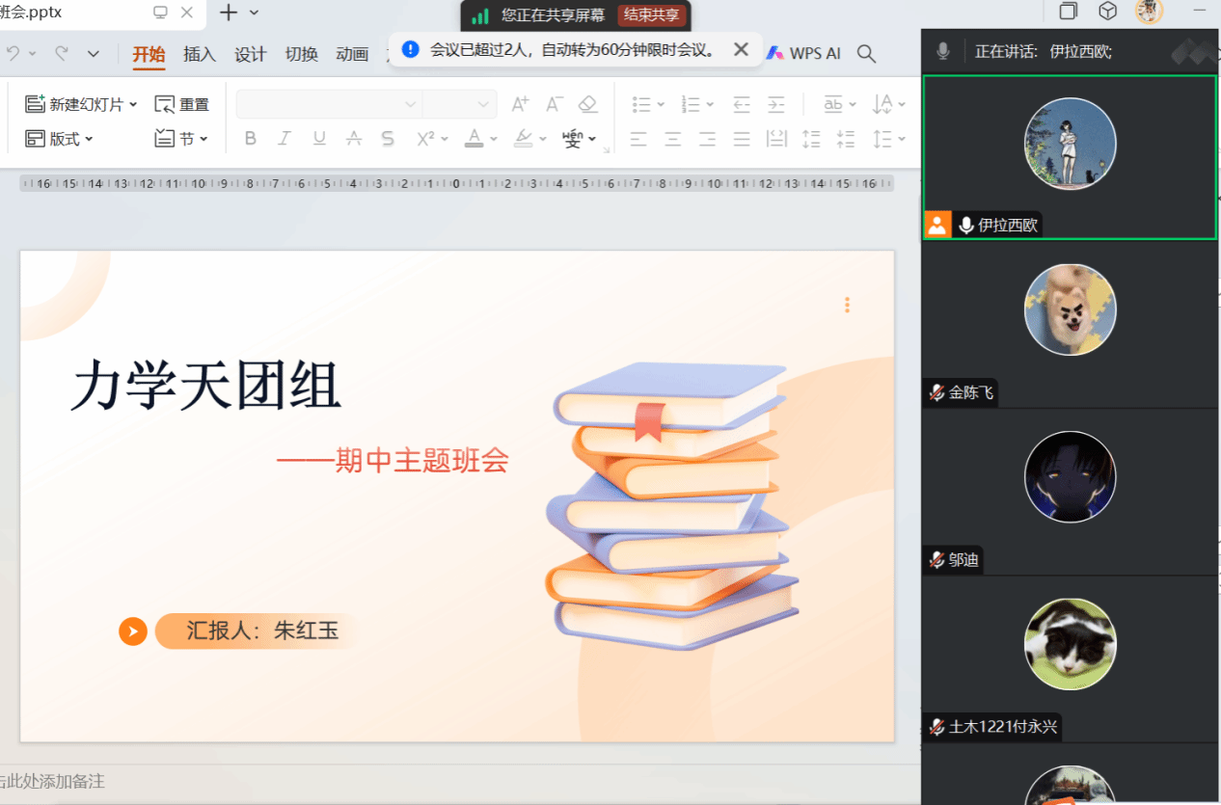The width and height of the screenshot is (1221, 805).
Task: Open the text direction dropdown
Action: 902,104
